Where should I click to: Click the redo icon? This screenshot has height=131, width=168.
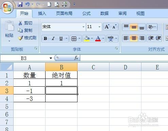click(38, 4)
